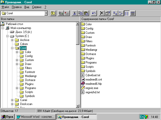Screen dimensions: 161x120
Task: Go up one folder level
Action: click(x=53, y=13)
